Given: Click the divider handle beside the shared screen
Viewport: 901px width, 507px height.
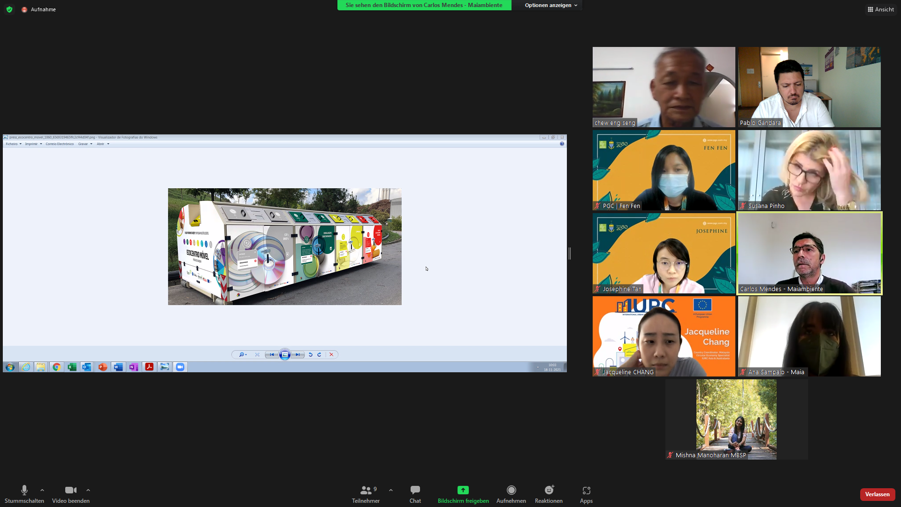Looking at the screenshot, I should (570, 253).
